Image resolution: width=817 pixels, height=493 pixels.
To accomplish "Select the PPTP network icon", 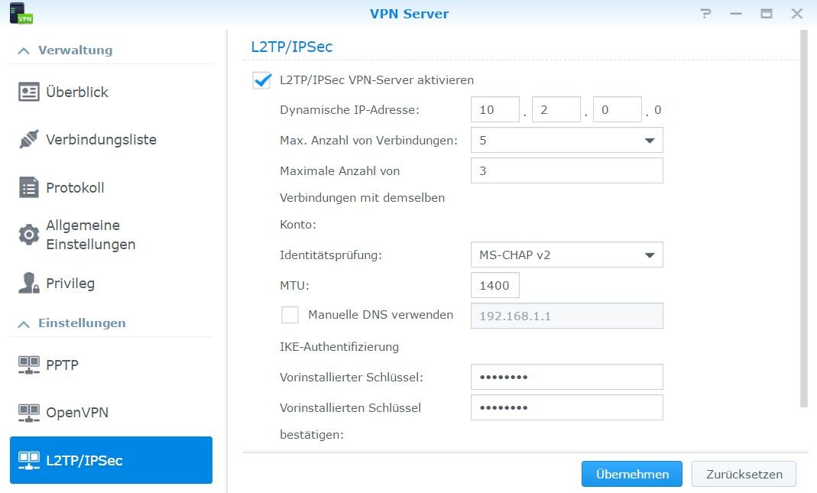I will 29,365.
